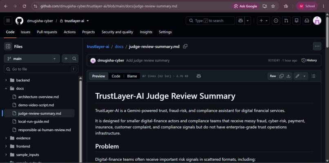Select judge-review-summary.md in file tree

(x=39, y=113)
